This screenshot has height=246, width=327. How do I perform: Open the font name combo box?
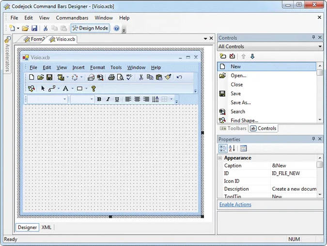[x=47, y=99]
